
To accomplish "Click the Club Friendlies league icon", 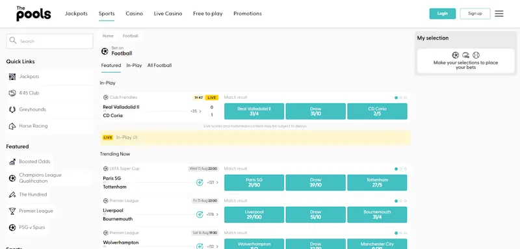I will tap(106, 98).
